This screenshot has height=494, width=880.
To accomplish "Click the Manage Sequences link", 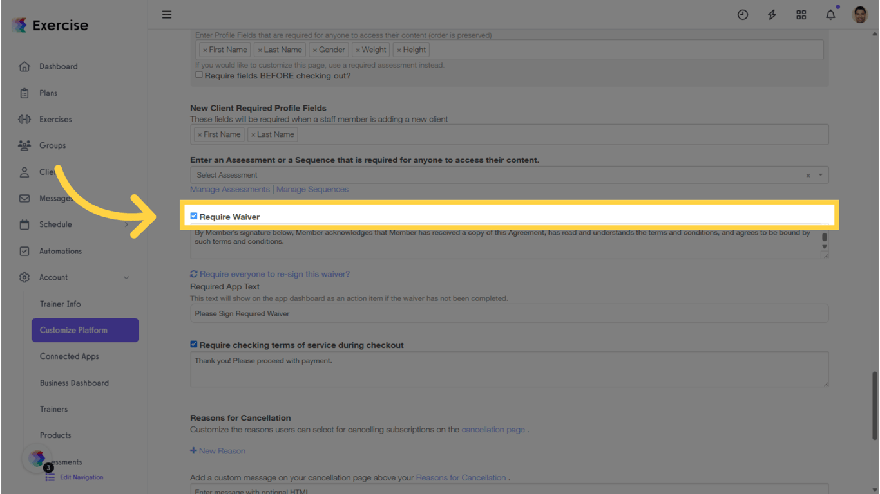I will tap(312, 188).
